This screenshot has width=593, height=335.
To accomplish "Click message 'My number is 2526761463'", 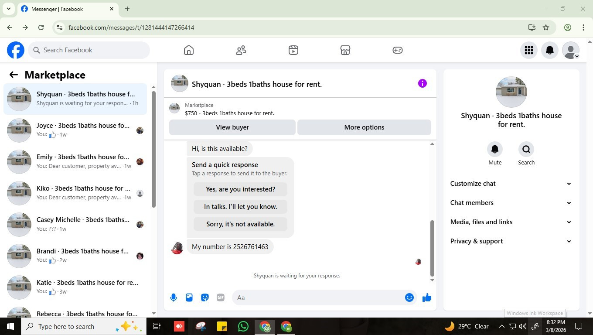I will pyautogui.click(x=230, y=247).
